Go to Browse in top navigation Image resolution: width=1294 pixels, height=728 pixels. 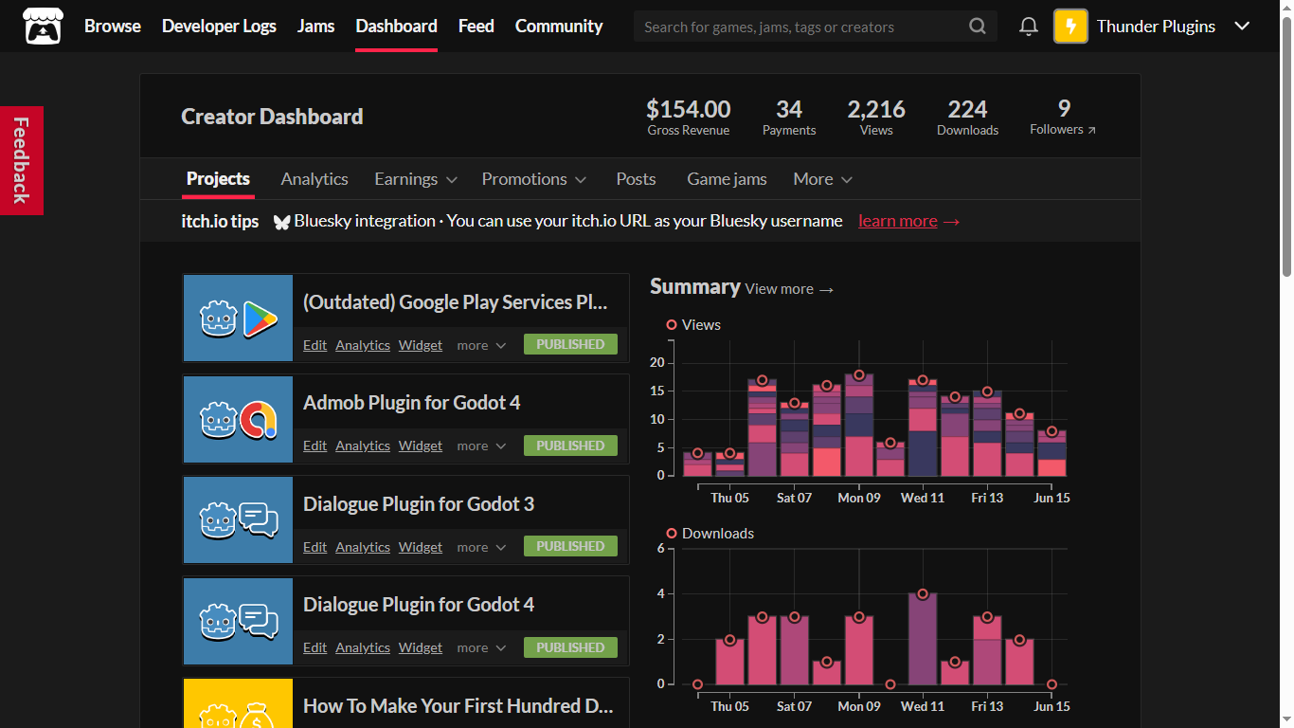[x=113, y=27]
